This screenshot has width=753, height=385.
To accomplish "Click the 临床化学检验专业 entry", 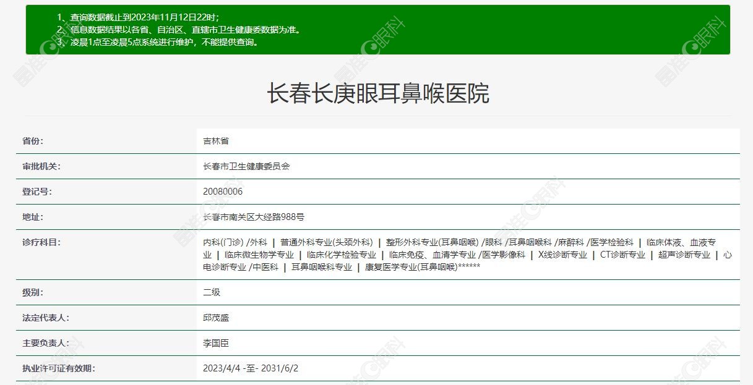I will pyautogui.click(x=342, y=255).
